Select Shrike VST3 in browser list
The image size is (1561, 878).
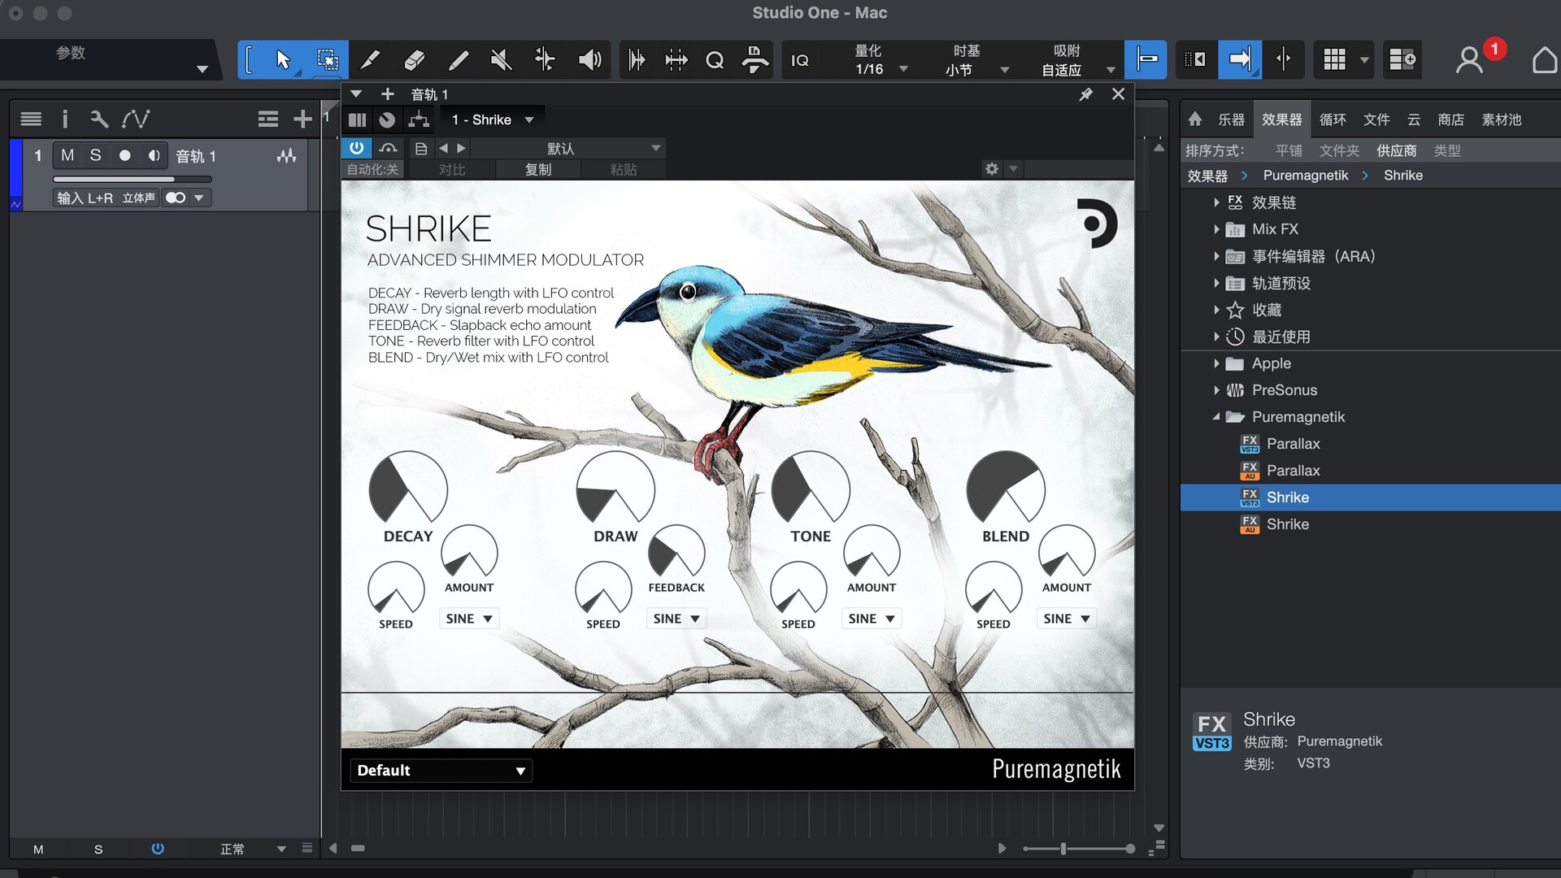[1371, 498]
